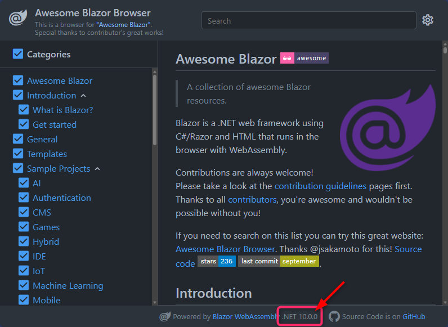Open the Awesome Blazor category link
The image size is (448, 327).
(60, 81)
